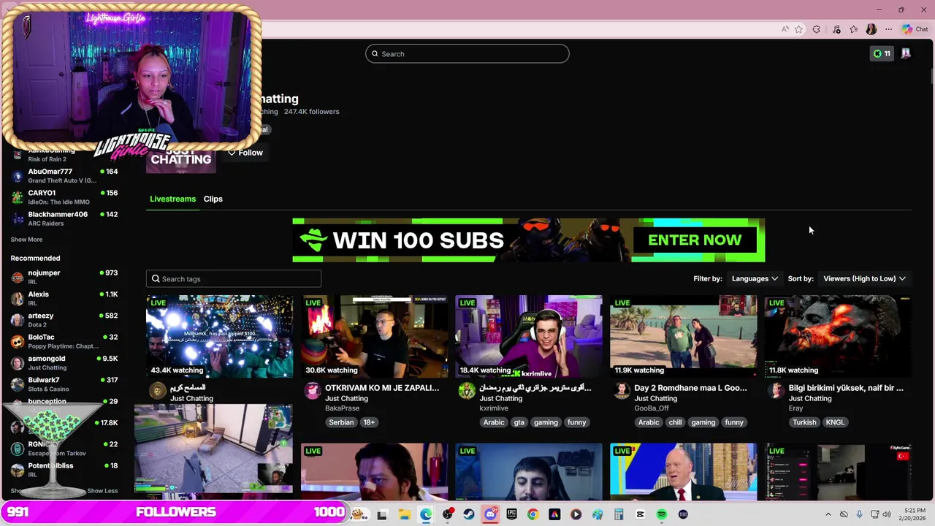Screen dimensions: 935x526
Task: Open Calculator from the taskbar
Action: point(619,514)
